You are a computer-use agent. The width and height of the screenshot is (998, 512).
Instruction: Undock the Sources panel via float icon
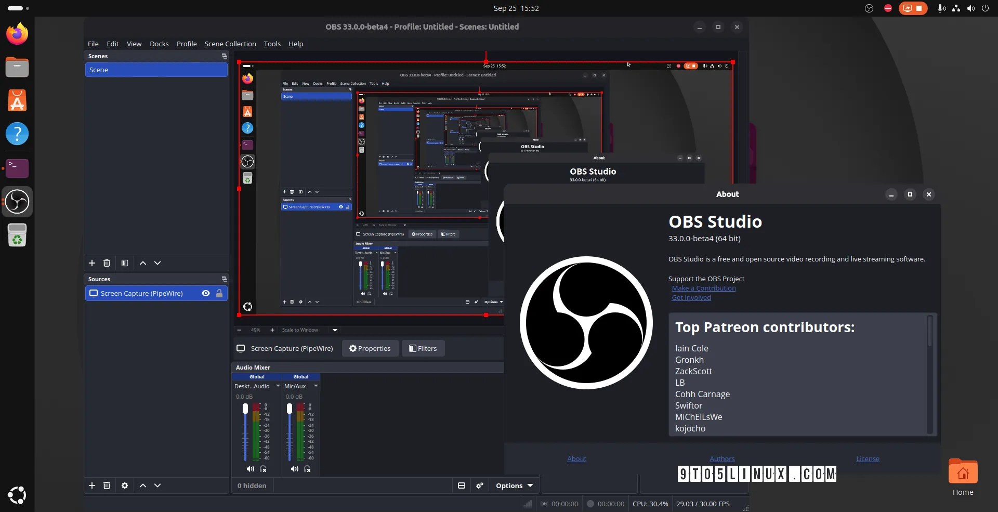(x=225, y=279)
